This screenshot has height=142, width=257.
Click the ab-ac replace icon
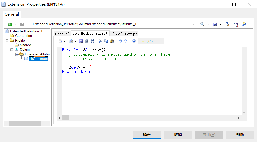click(x=236, y=24)
